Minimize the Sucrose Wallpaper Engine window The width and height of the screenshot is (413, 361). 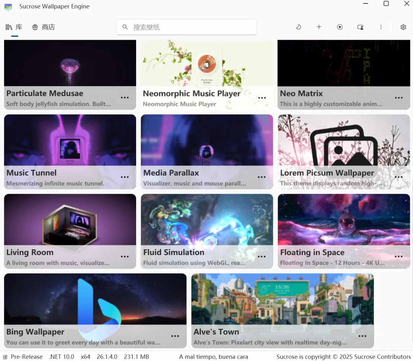tap(365, 3)
